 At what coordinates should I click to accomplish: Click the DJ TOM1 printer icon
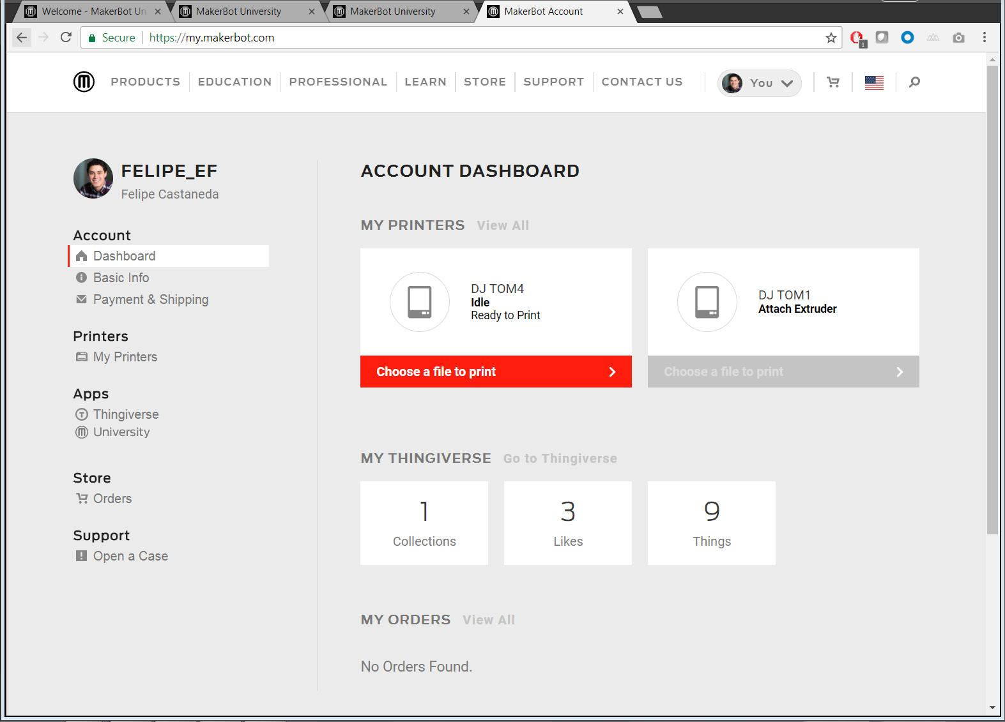click(707, 302)
